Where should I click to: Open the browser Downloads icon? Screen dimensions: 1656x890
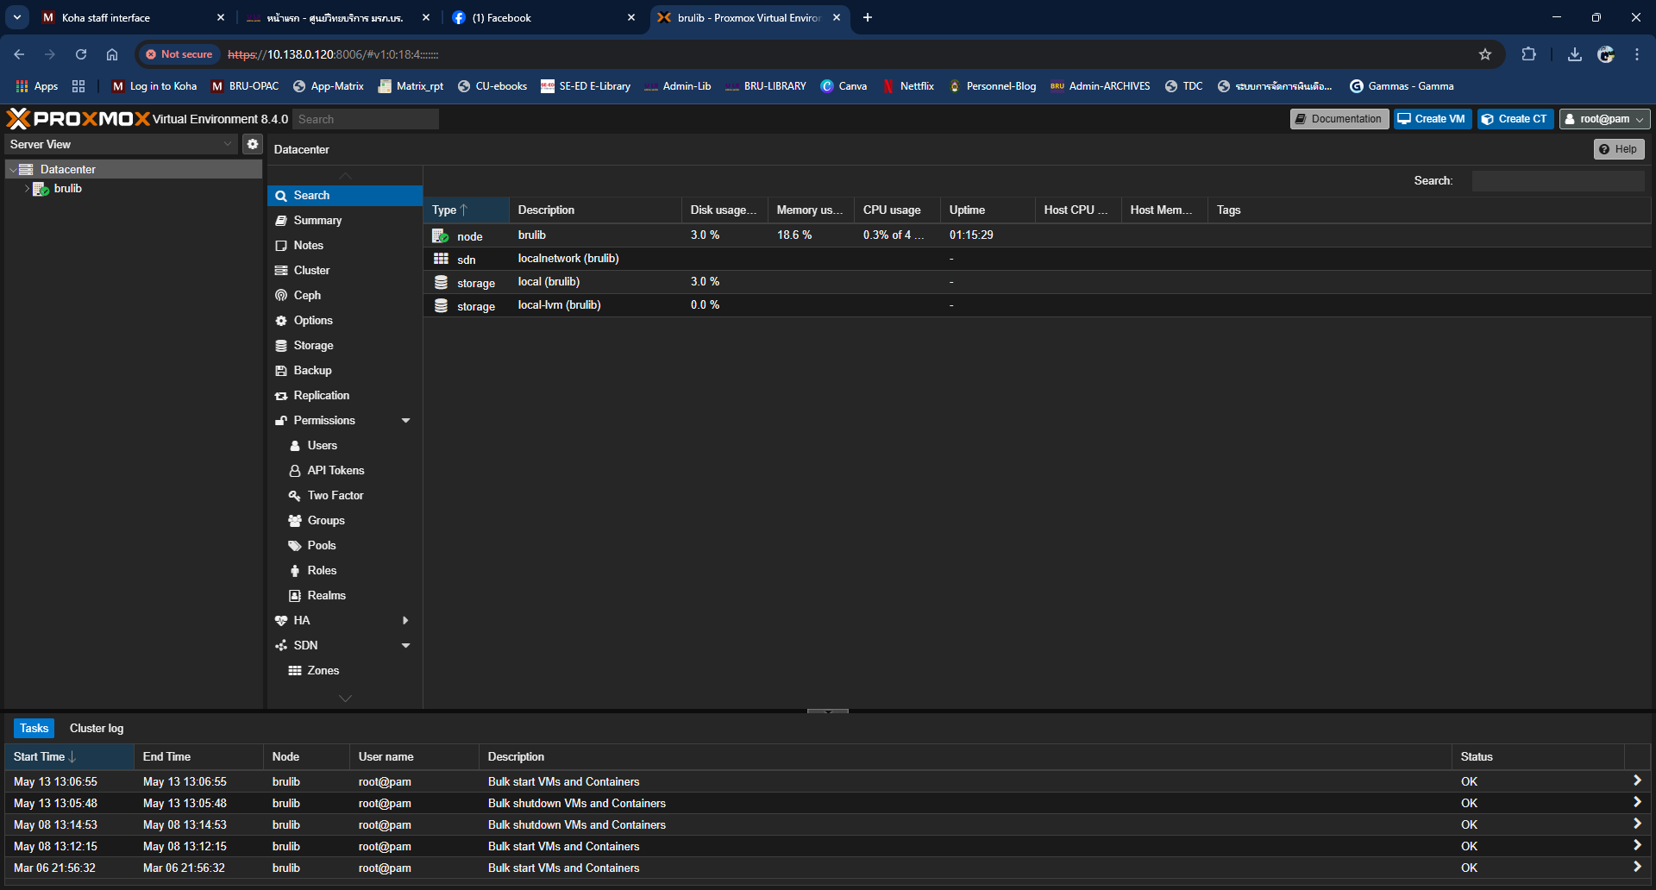point(1575,54)
